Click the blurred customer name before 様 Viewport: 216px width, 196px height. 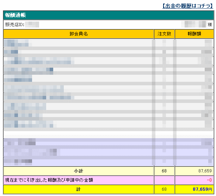(x=195, y=25)
